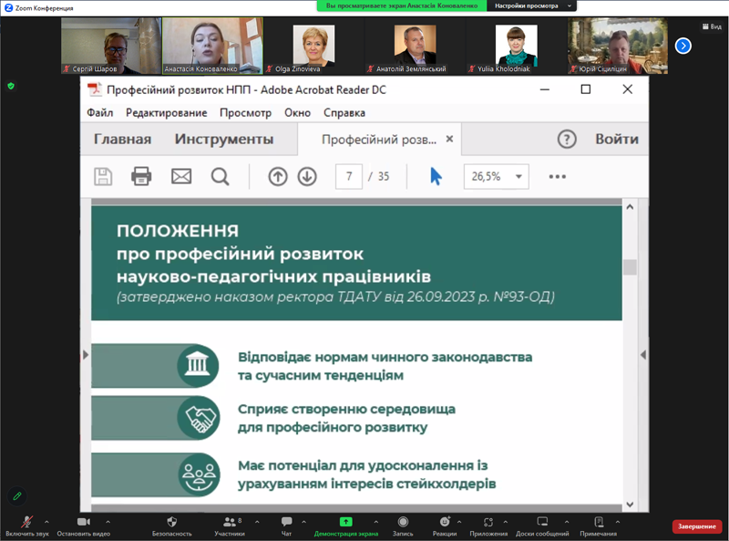This screenshot has width=729, height=541.
Task: Open the Просмотр menu
Action: [245, 112]
